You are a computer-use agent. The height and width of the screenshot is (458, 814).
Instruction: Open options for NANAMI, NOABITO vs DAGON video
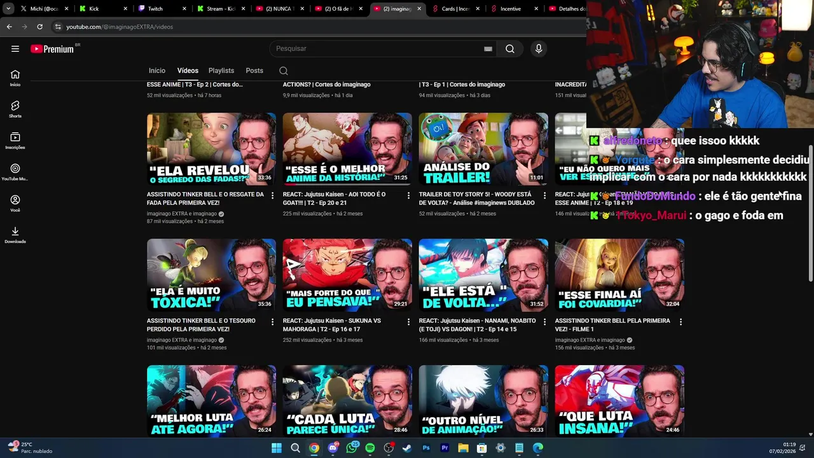(544, 322)
